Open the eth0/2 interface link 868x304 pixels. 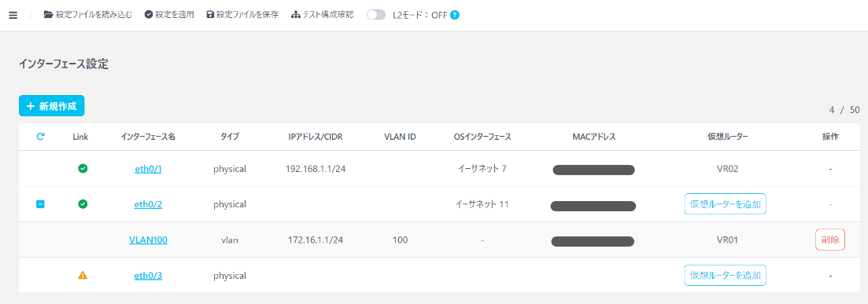point(149,204)
